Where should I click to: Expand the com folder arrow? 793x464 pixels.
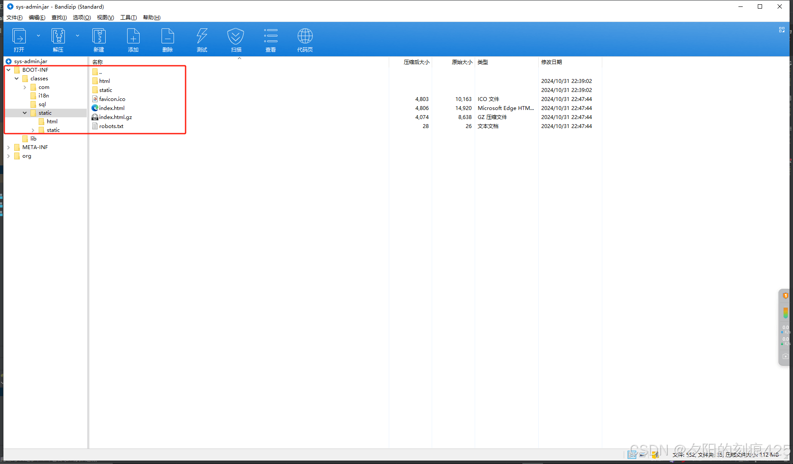25,87
